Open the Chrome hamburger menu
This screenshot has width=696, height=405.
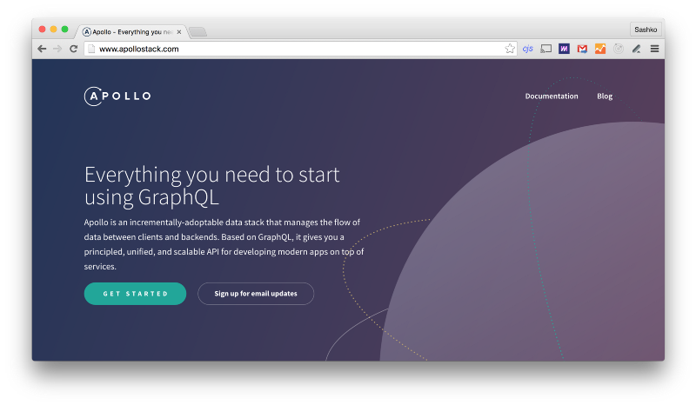[x=654, y=49]
